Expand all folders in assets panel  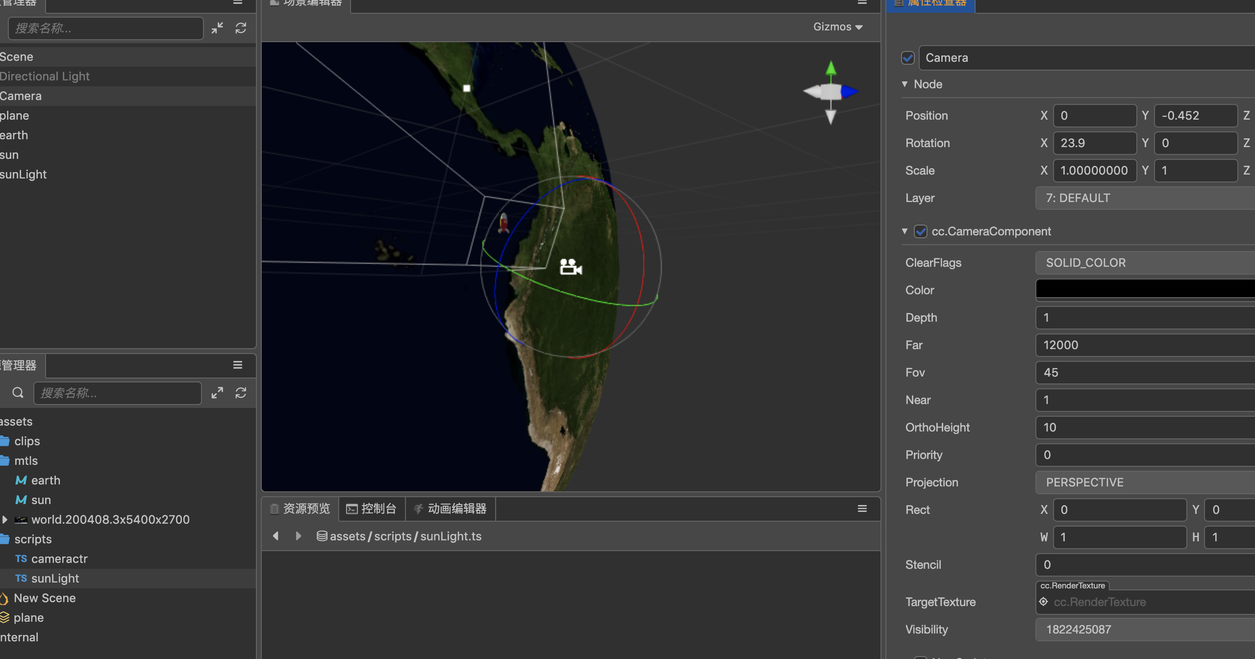tap(217, 393)
